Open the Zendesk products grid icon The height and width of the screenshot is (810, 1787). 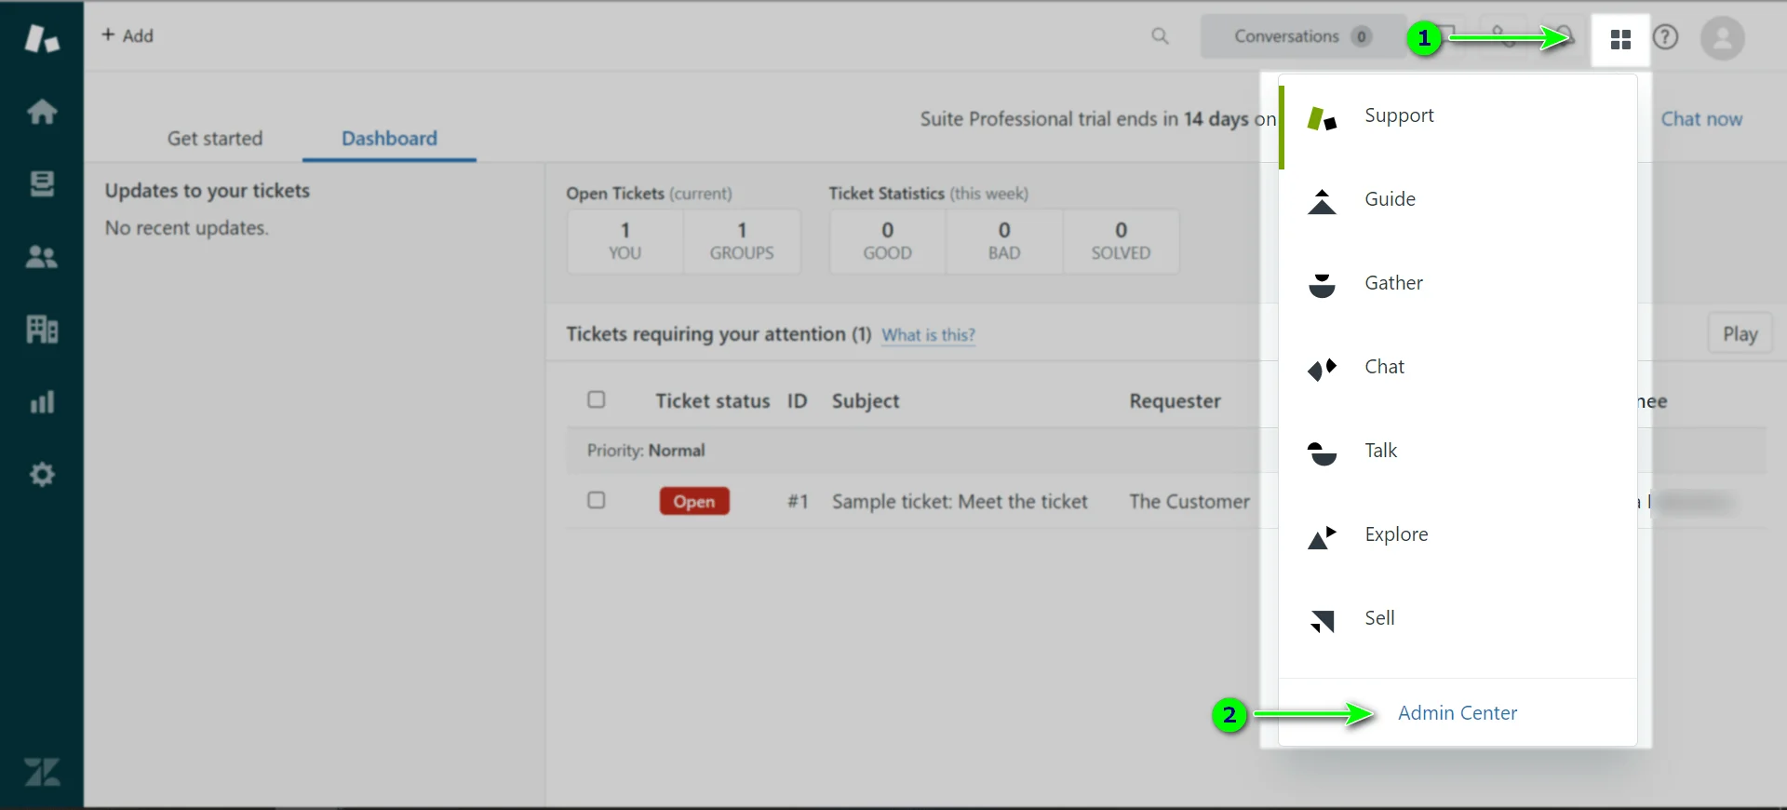pos(1620,39)
